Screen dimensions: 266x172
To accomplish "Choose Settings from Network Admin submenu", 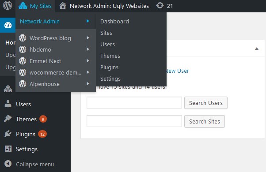I will click(110, 79).
